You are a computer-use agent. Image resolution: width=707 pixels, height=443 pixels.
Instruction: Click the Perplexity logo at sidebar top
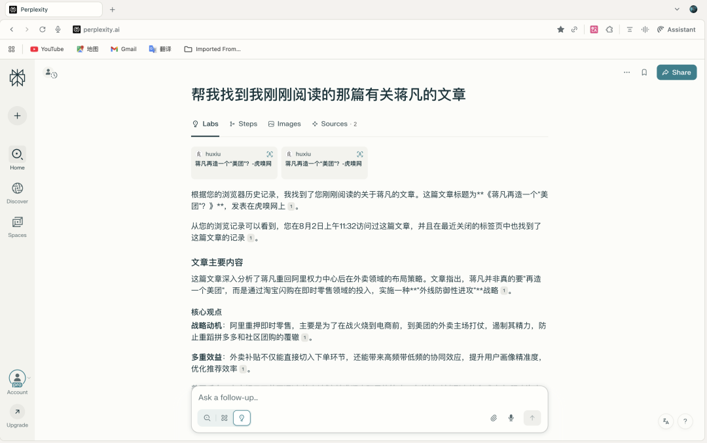tap(17, 77)
